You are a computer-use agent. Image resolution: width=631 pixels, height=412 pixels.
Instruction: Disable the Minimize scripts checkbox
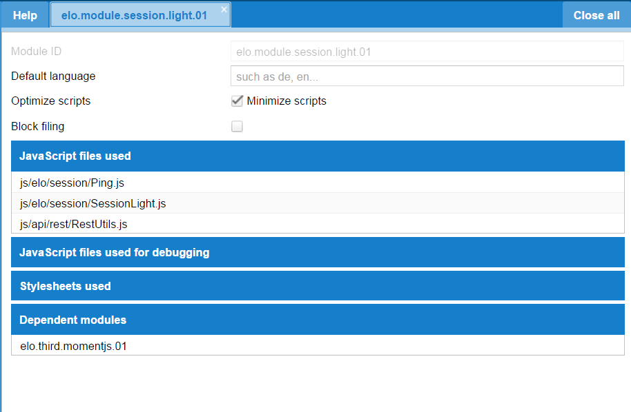point(237,101)
